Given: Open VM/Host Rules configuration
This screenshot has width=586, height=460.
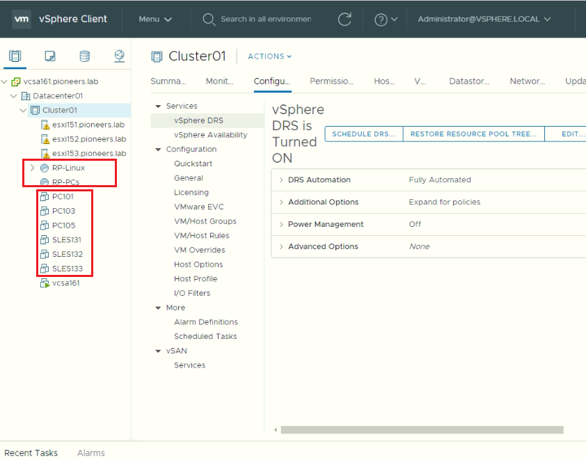Looking at the screenshot, I should (202, 236).
